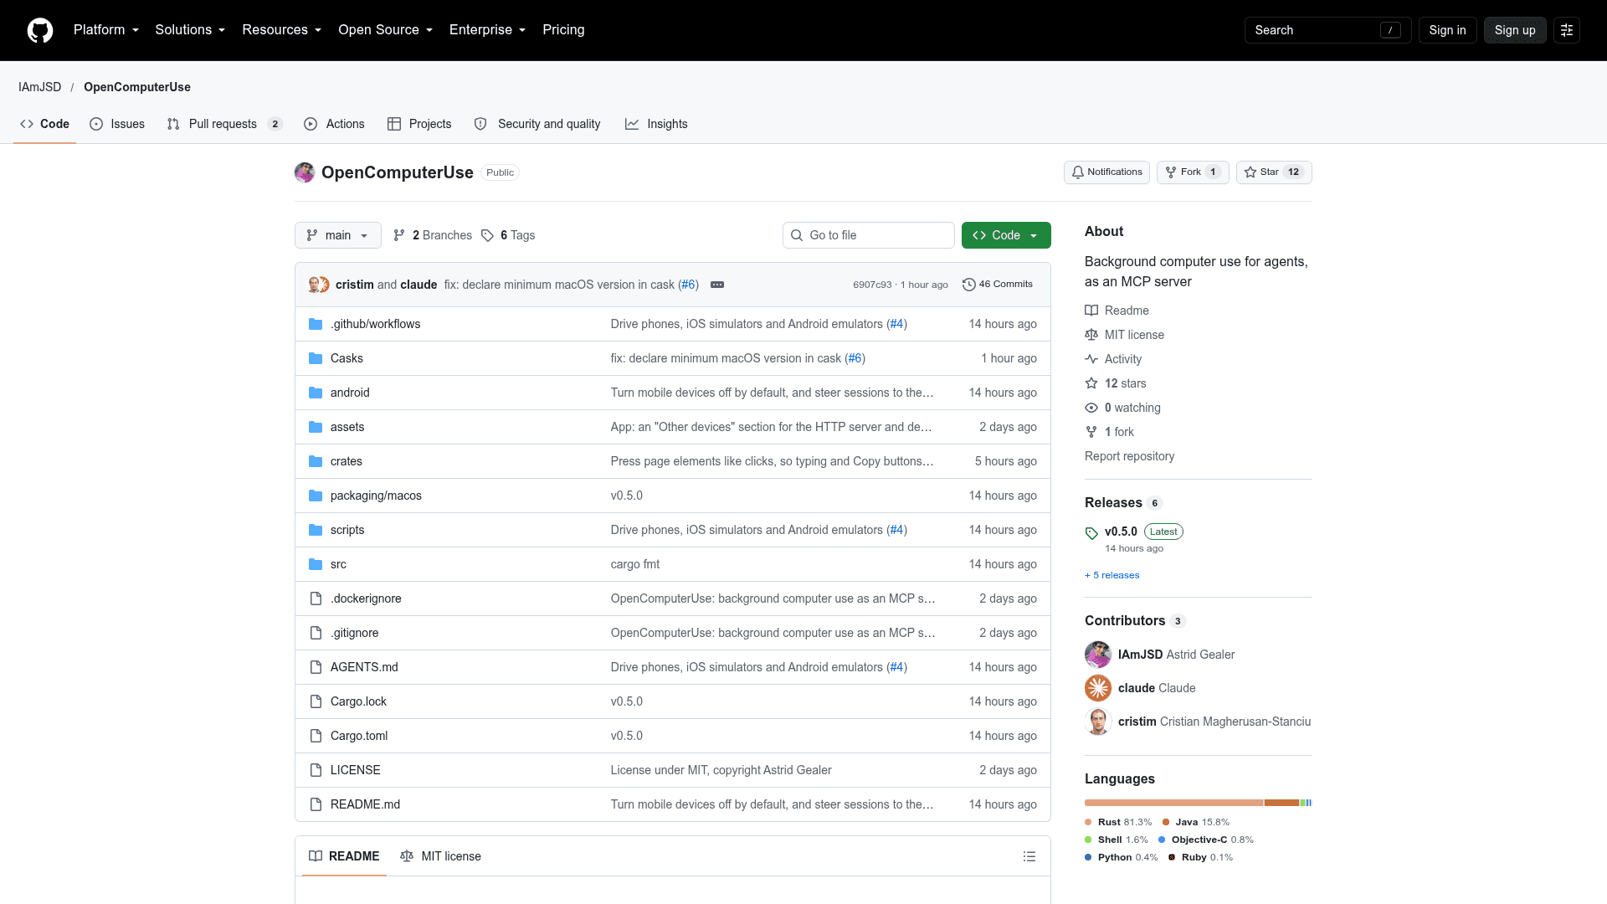This screenshot has width=1607, height=904.
Task: Click the GitHub logo icon
Action: click(x=40, y=30)
